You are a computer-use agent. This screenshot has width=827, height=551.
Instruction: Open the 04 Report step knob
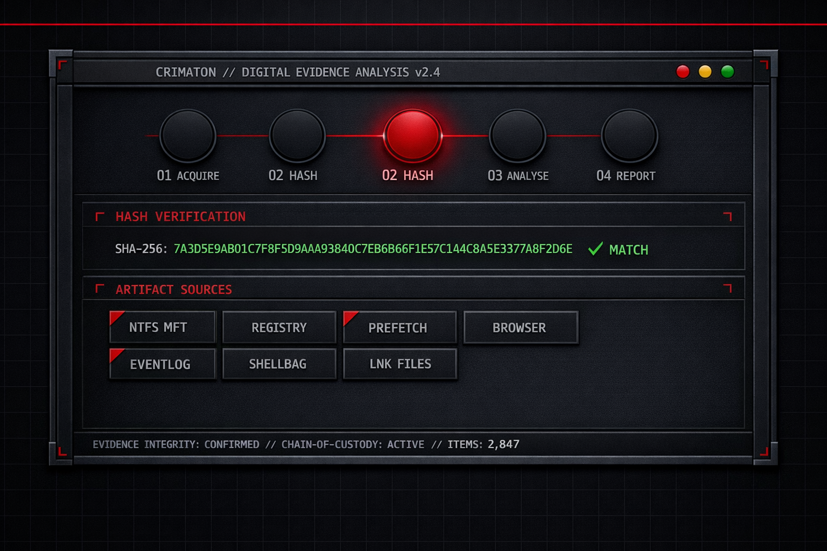[x=629, y=136]
